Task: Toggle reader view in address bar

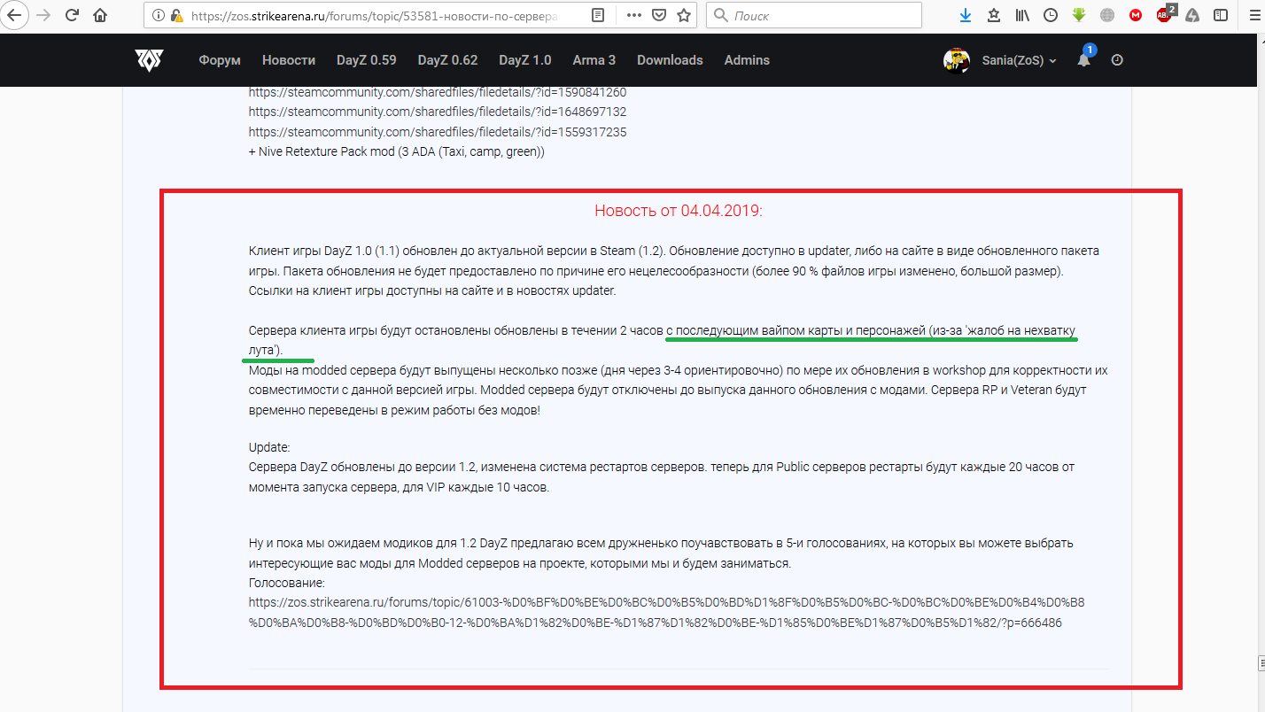Action: [x=599, y=15]
